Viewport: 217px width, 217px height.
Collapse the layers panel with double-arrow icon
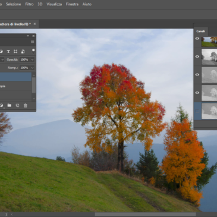pos(28,36)
